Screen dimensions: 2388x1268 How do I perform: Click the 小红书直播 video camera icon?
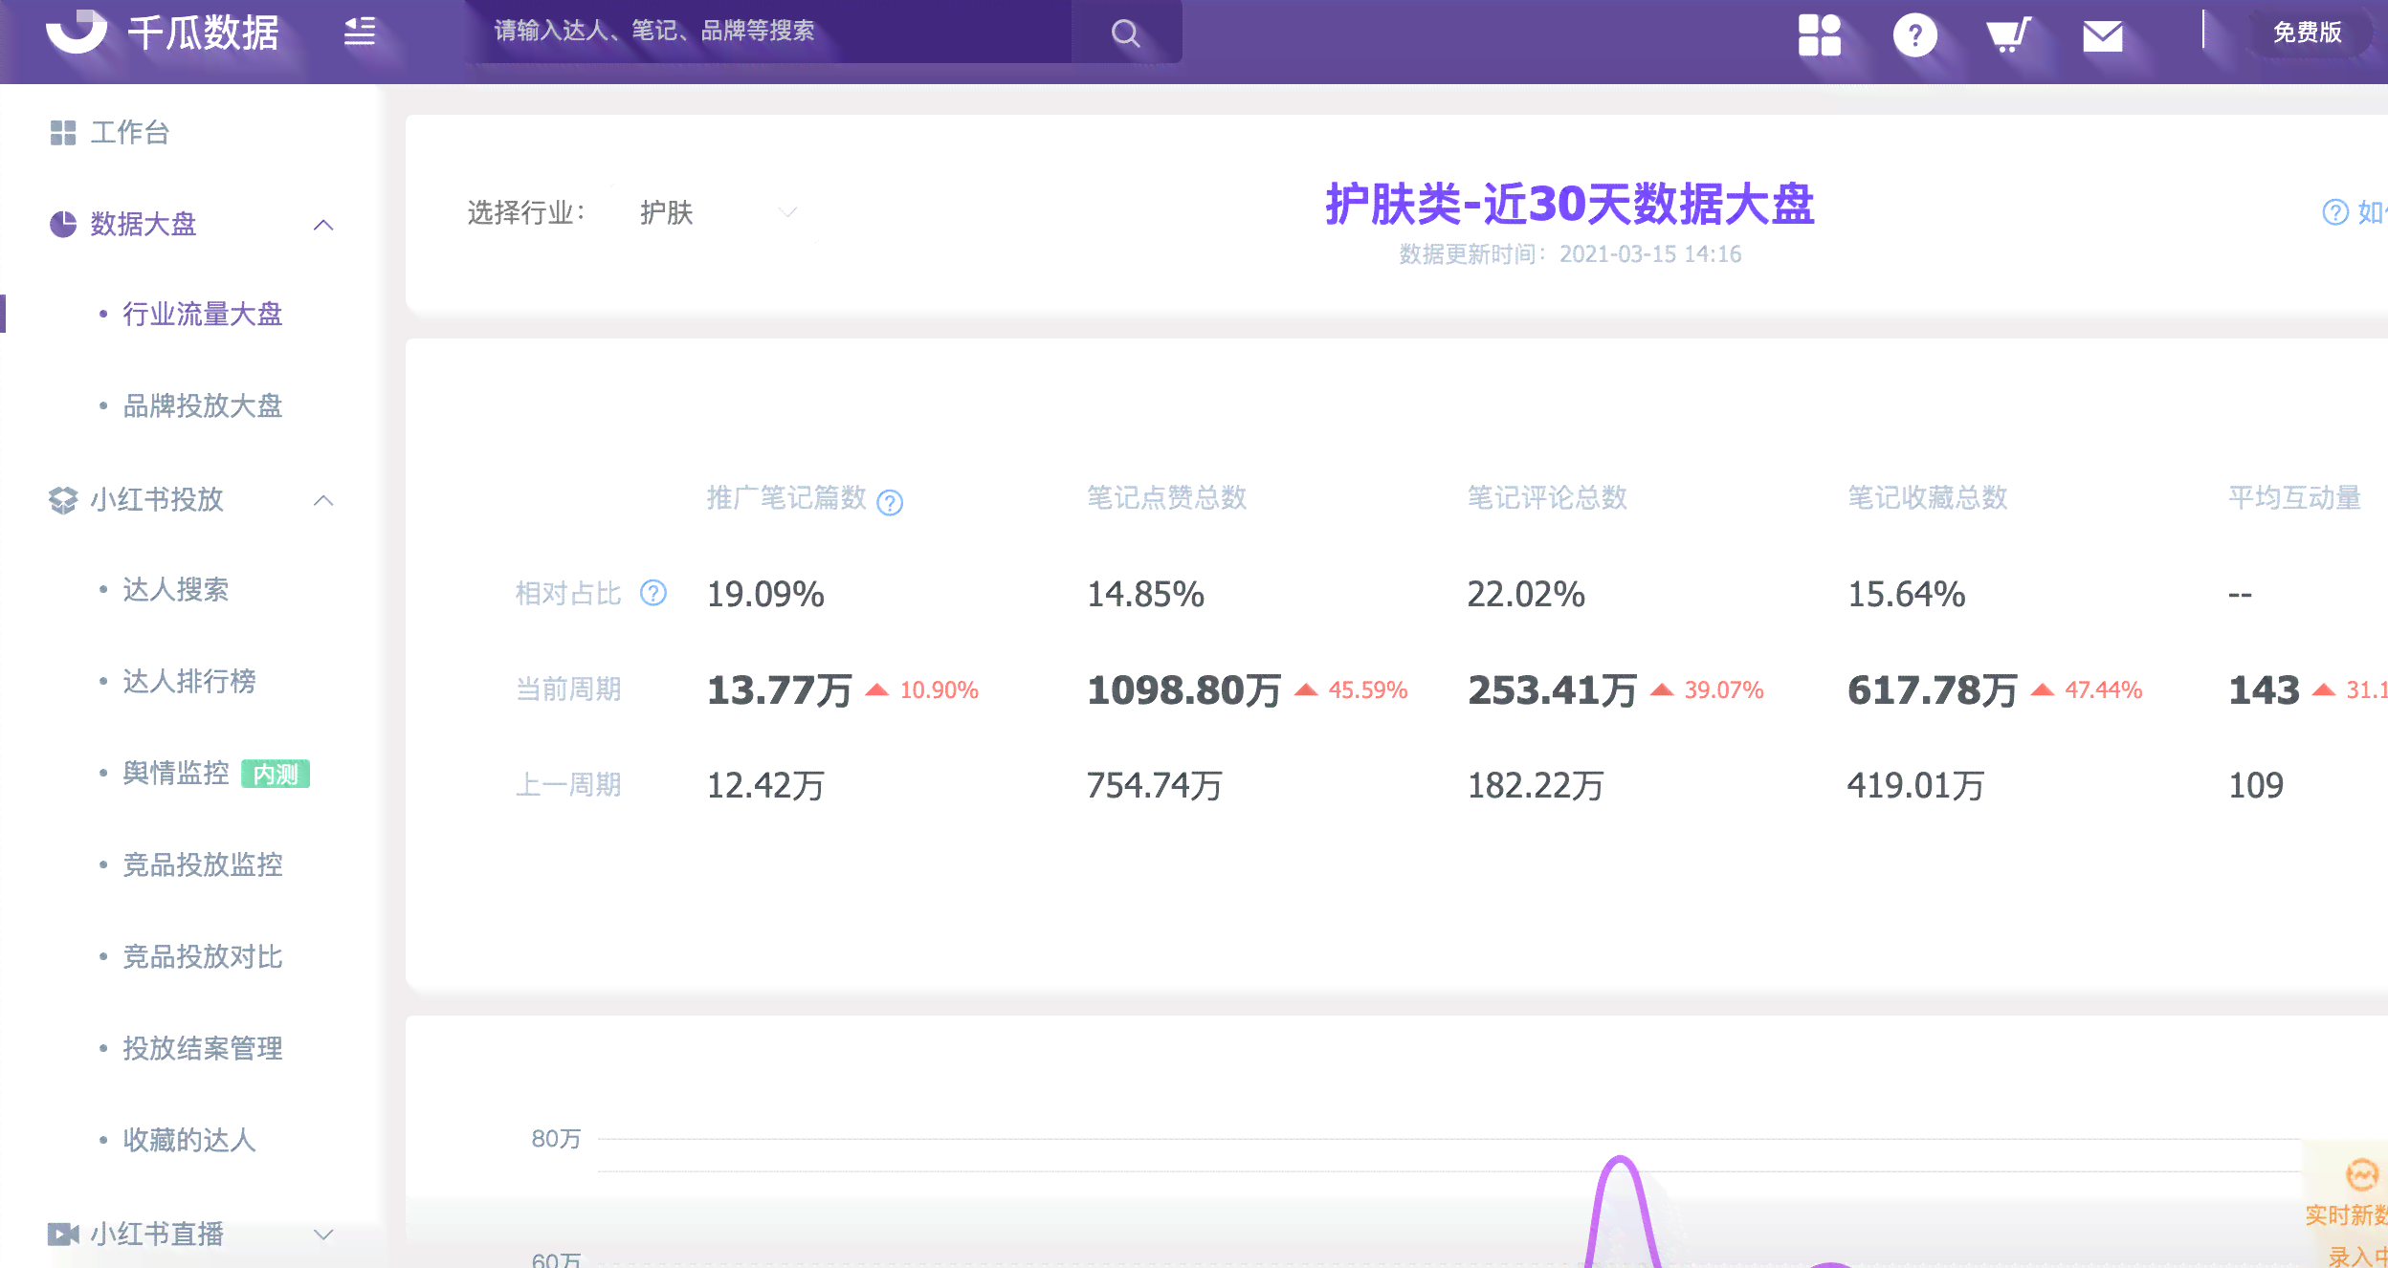pos(63,1234)
